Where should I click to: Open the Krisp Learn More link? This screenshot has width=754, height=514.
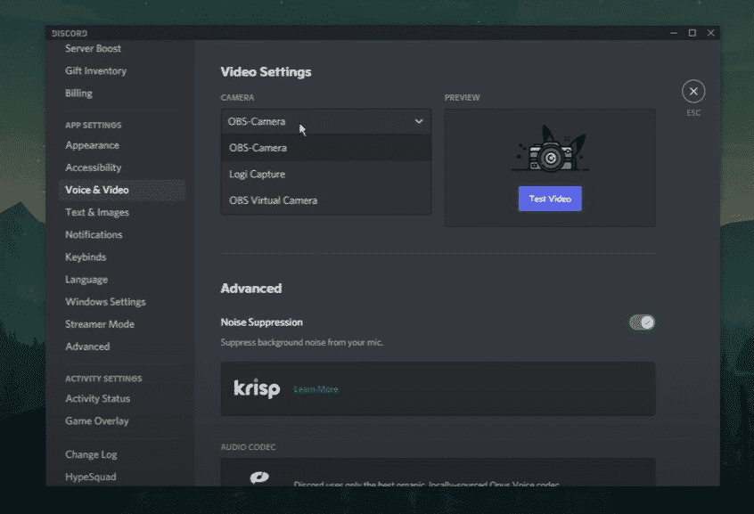[316, 388]
